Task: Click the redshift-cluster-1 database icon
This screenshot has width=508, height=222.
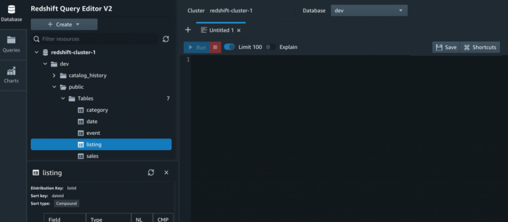Action: (x=46, y=52)
